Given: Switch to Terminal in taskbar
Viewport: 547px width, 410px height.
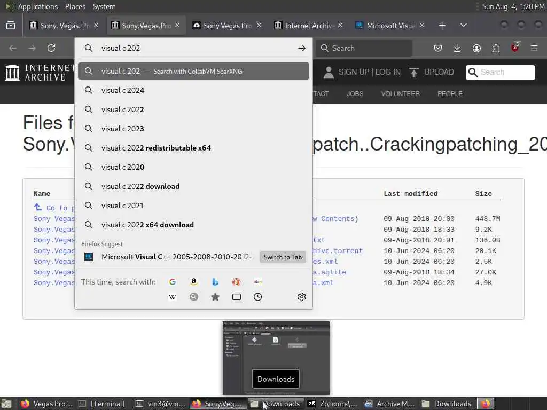Looking at the screenshot, I should click(102, 404).
